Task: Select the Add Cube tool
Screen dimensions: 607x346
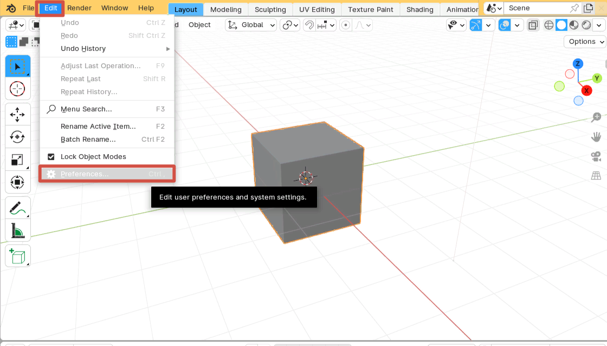Action: point(17,256)
